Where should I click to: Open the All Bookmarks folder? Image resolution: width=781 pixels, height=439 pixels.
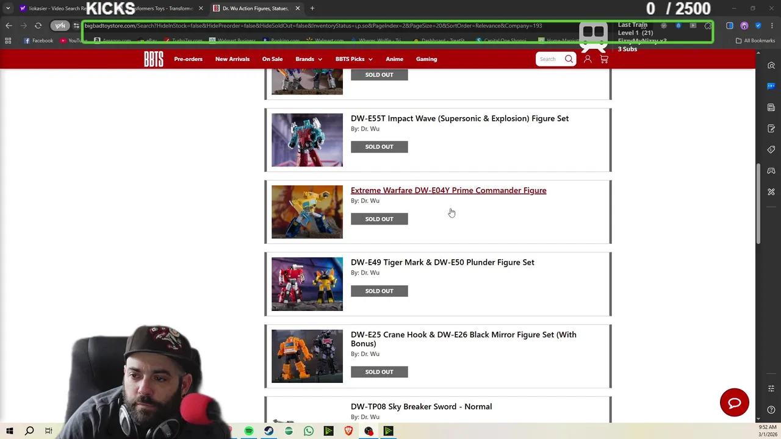(x=755, y=41)
